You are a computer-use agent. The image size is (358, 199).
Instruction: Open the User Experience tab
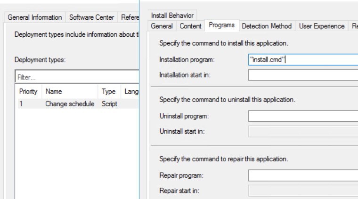(x=322, y=26)
